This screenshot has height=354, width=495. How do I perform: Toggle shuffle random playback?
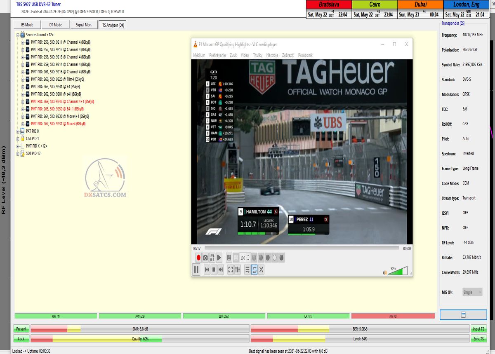[x=261, y=270]
